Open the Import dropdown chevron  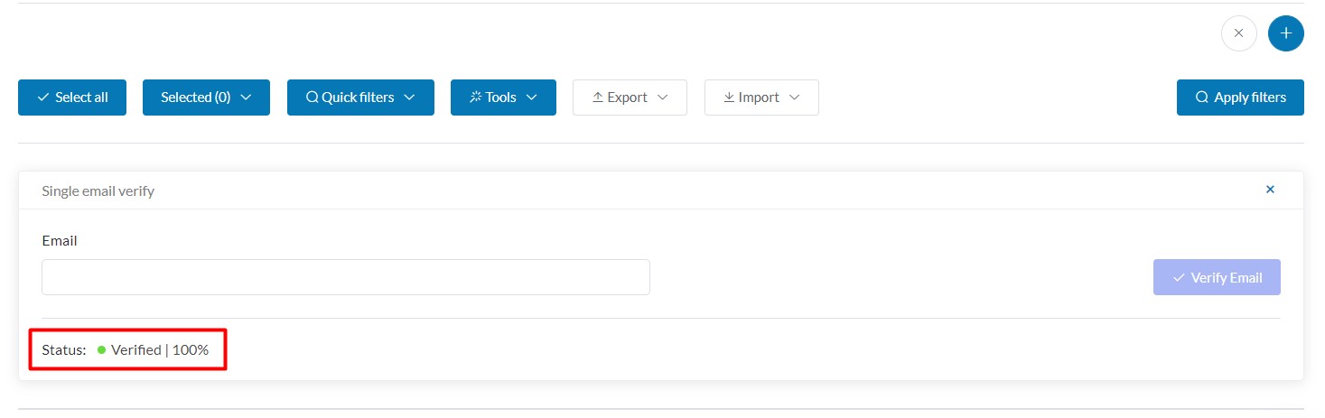click(794, 98)
